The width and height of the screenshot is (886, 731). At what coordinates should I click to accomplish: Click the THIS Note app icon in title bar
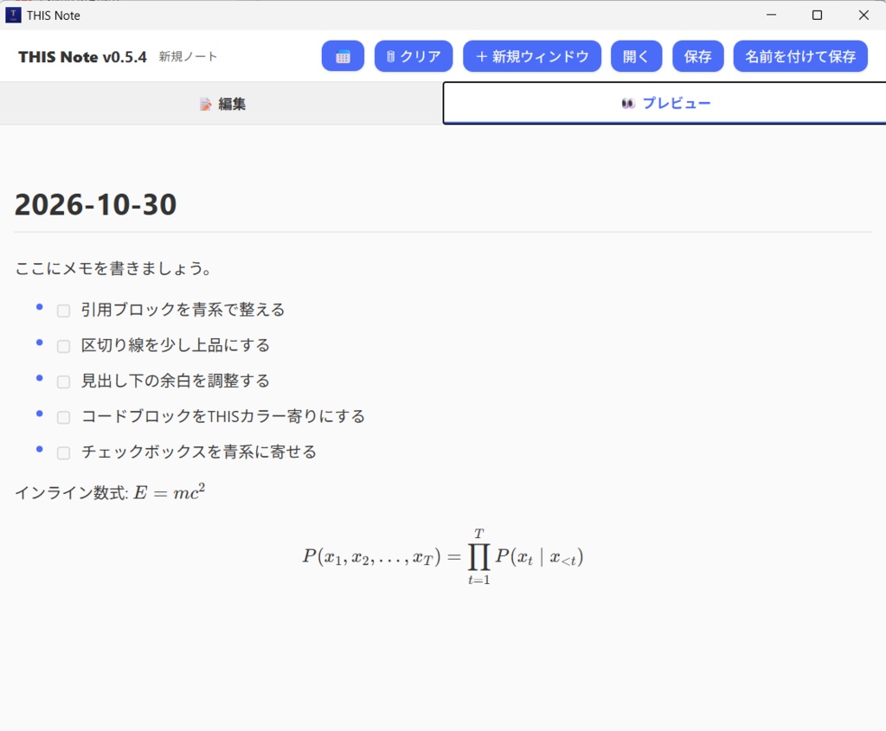point(13,16)
